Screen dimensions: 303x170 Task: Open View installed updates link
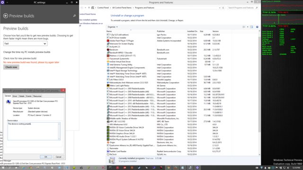88,20
